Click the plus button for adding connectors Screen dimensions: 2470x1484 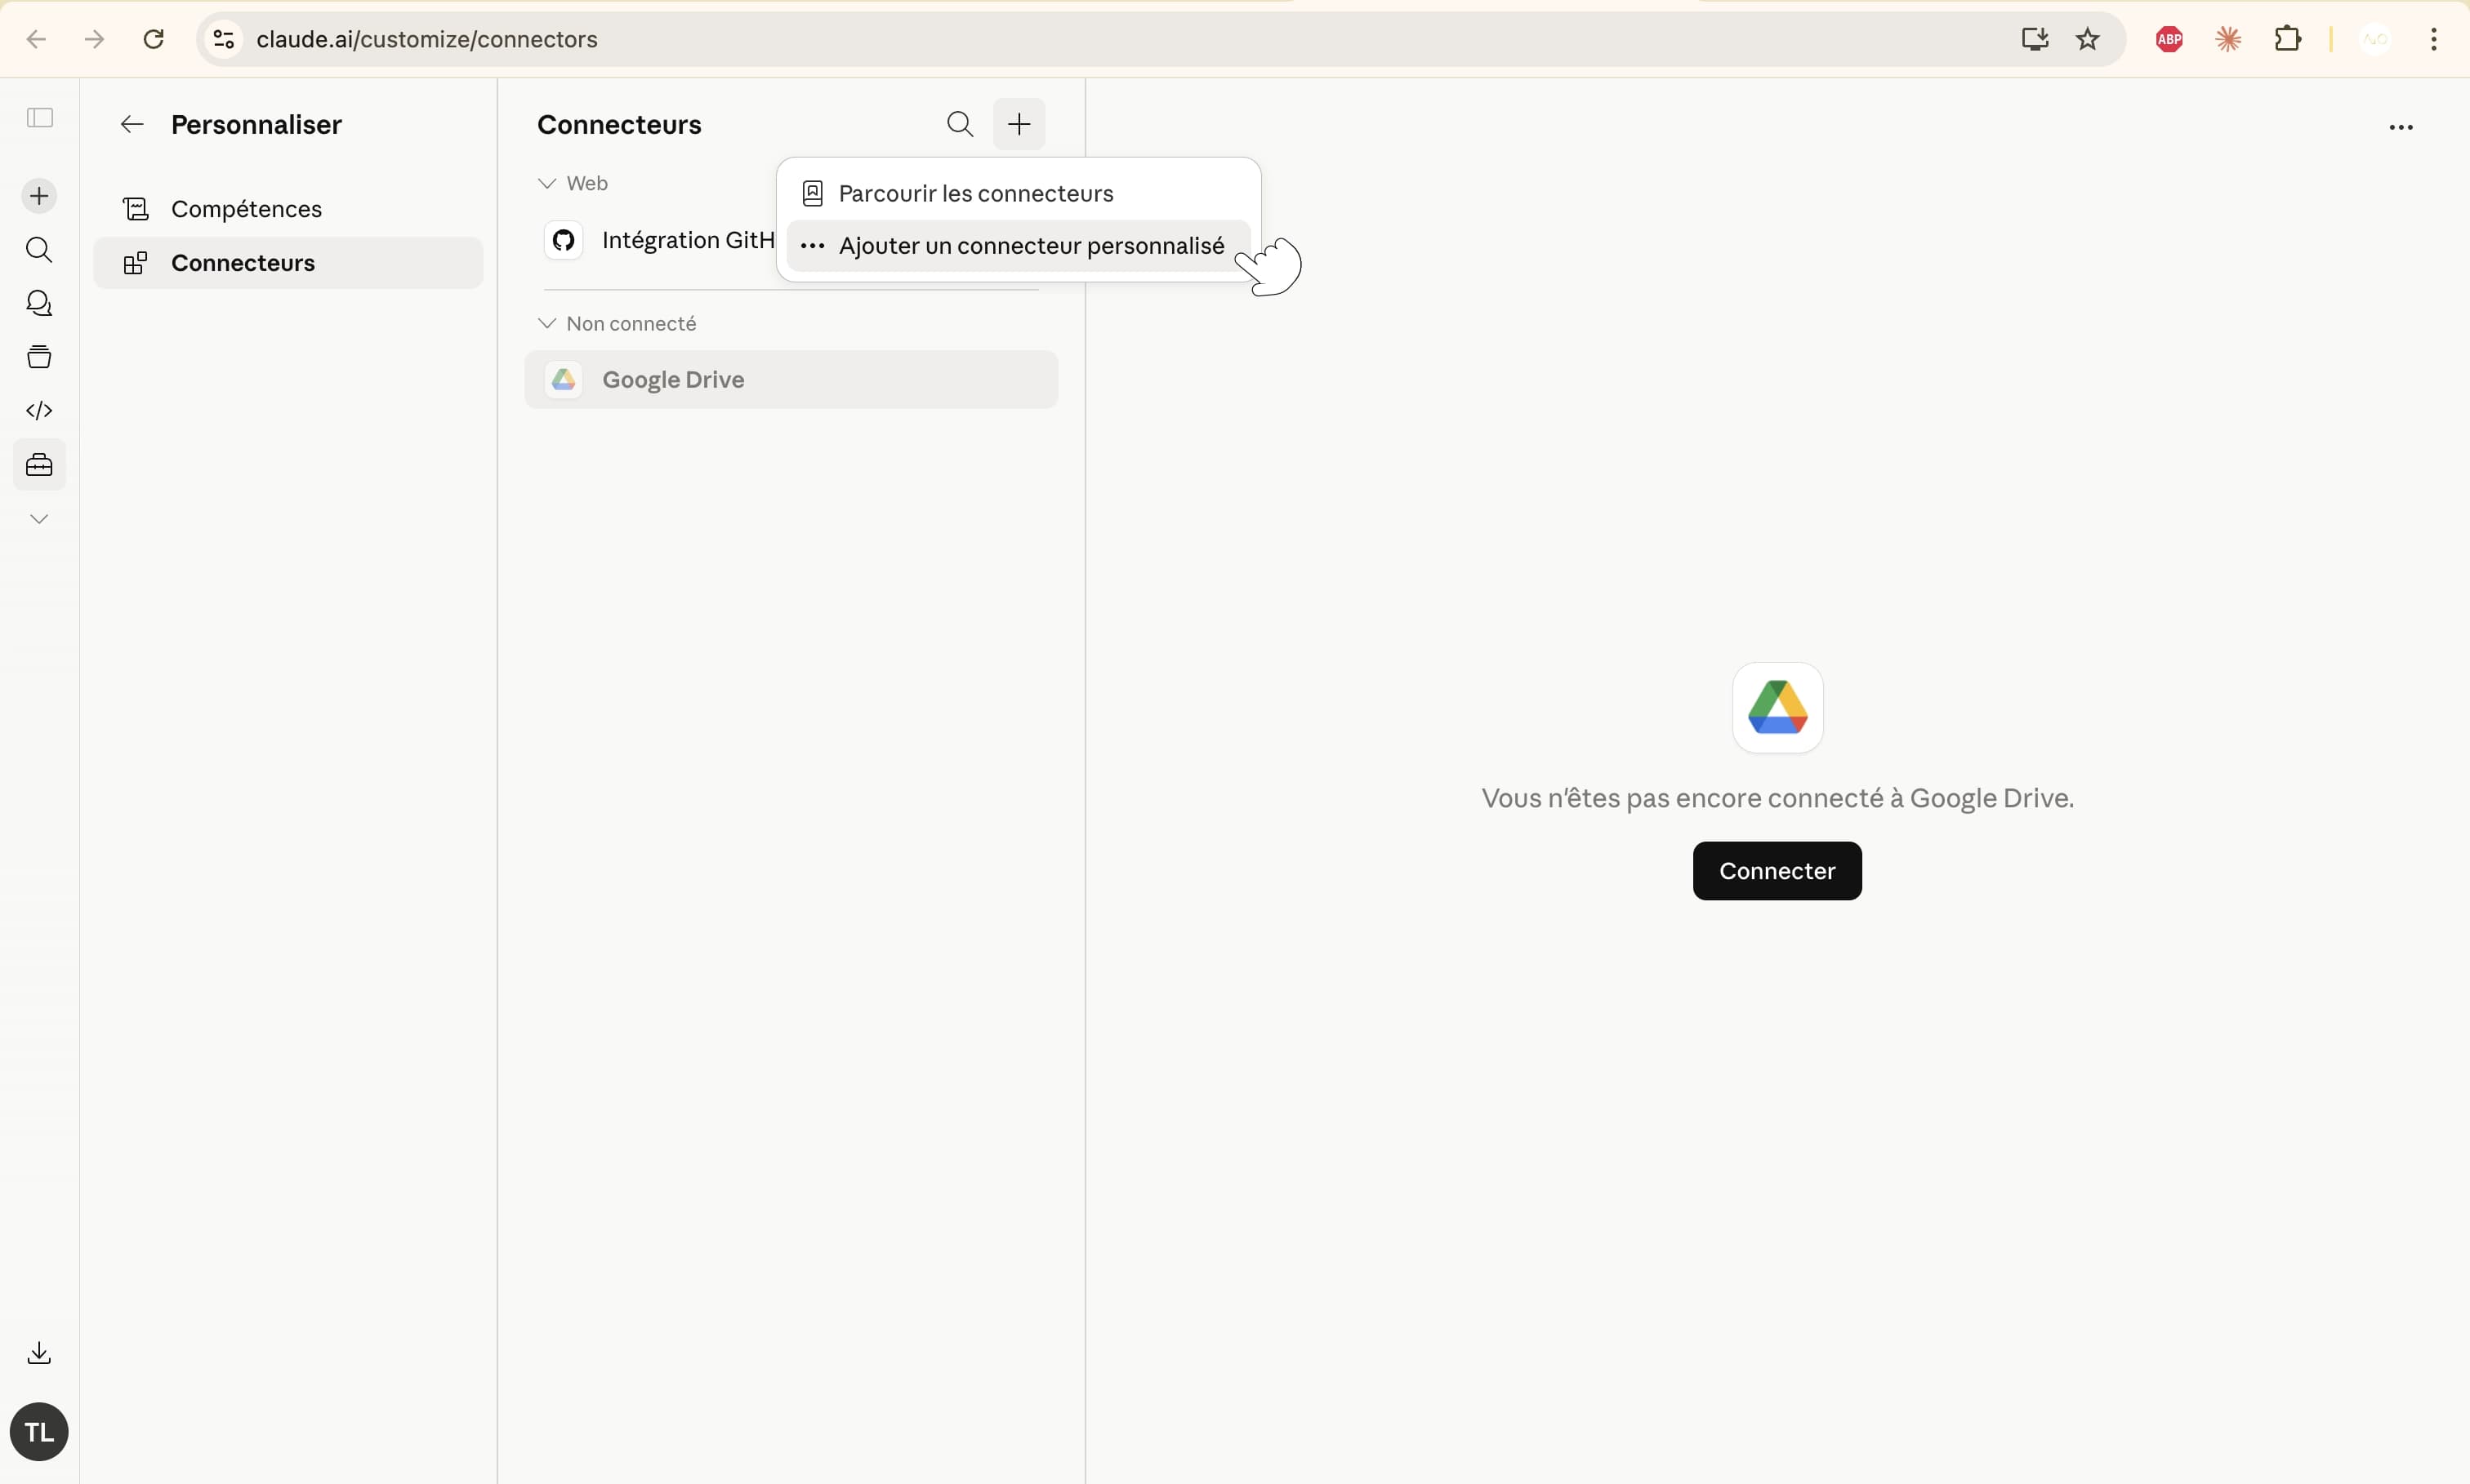coord(1019,124)
